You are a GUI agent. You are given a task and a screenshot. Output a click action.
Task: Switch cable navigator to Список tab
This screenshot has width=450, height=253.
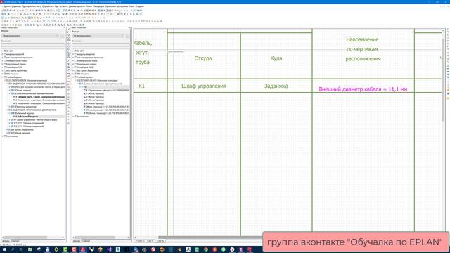point(86,241)
